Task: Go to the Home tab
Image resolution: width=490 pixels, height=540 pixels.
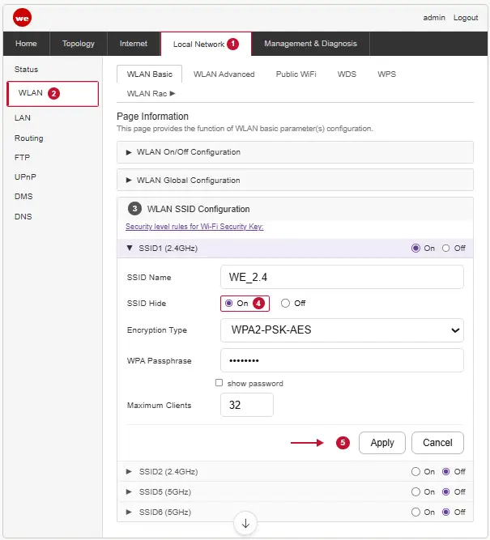Action: (26, 44)
